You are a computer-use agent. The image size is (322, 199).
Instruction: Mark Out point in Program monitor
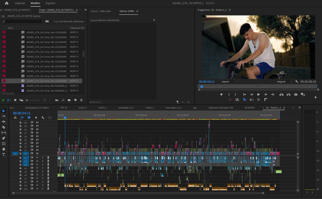[x=235, y=94]
